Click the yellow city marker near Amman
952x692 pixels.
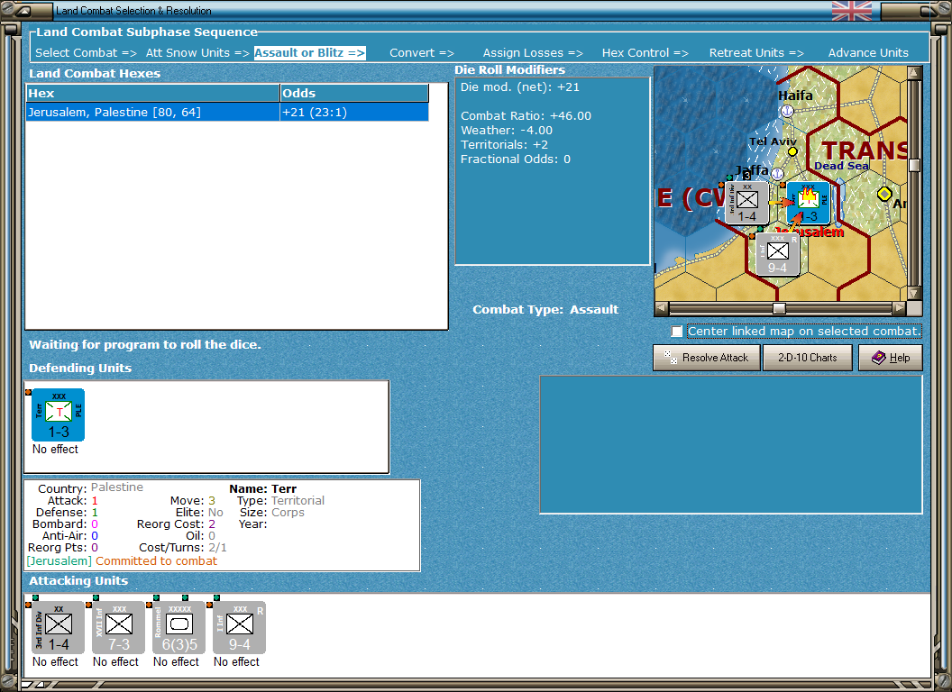[x=884, y=195]
